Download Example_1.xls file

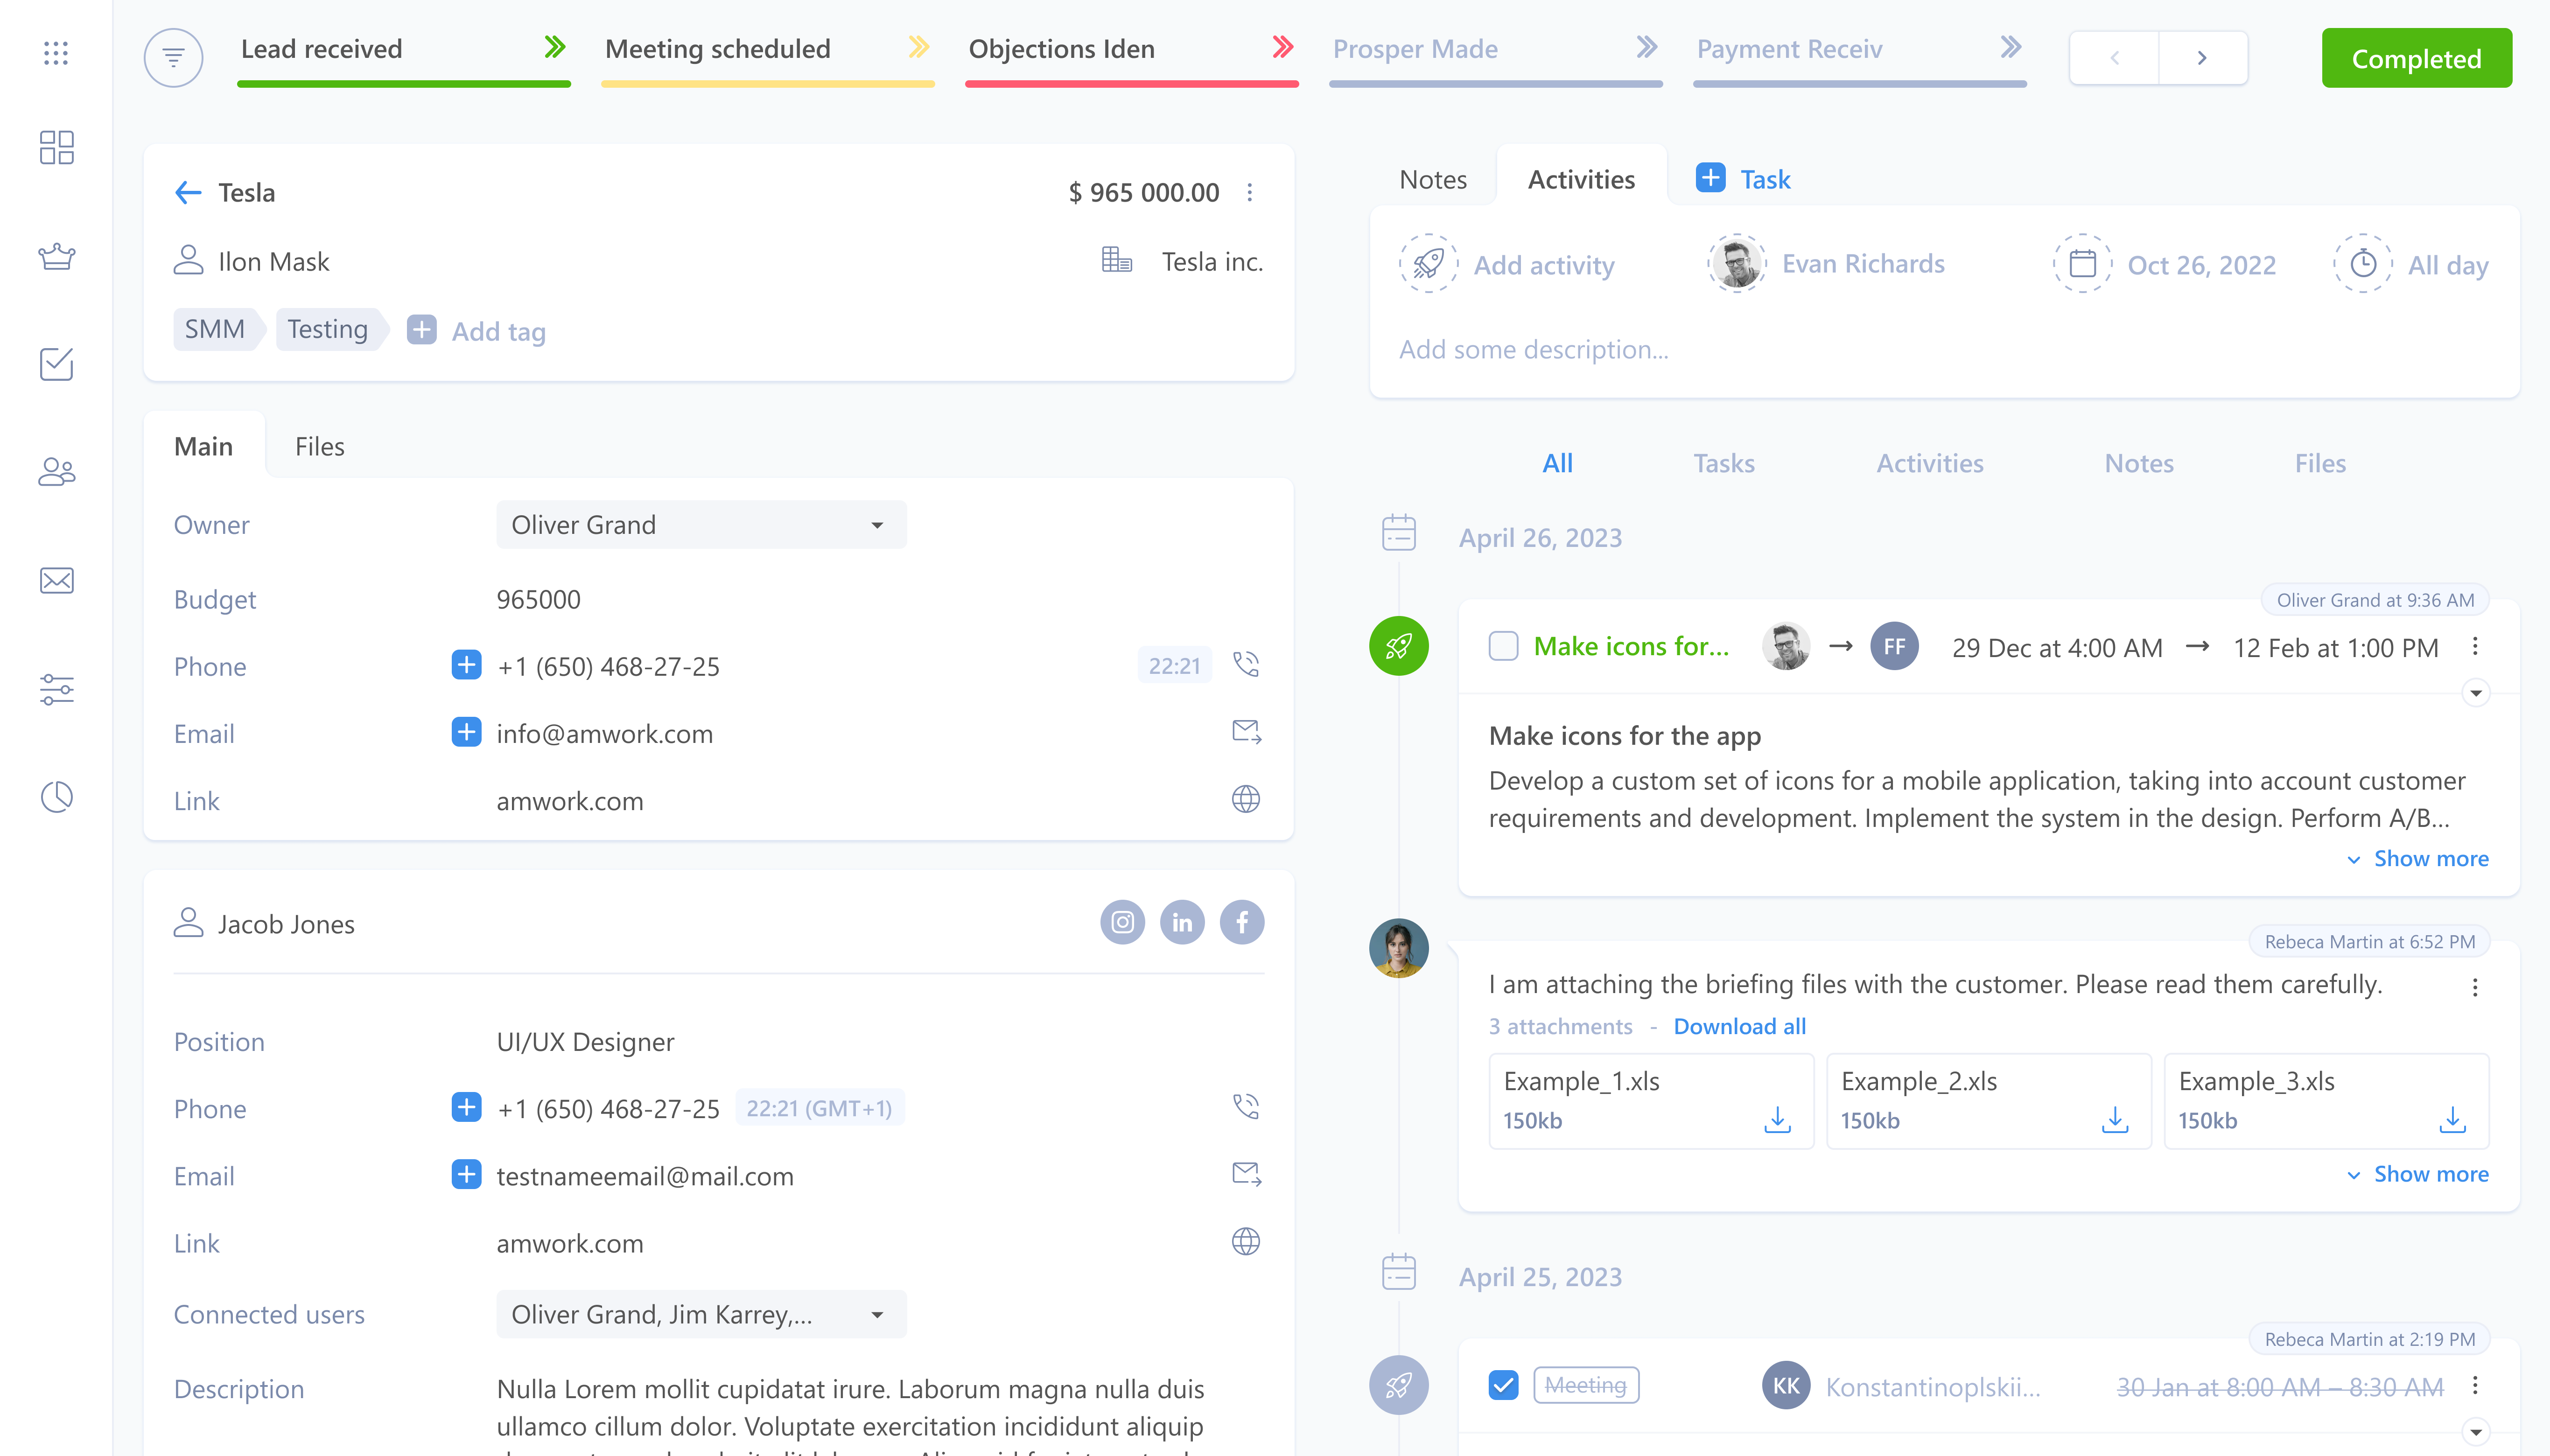point(1777,1119)
